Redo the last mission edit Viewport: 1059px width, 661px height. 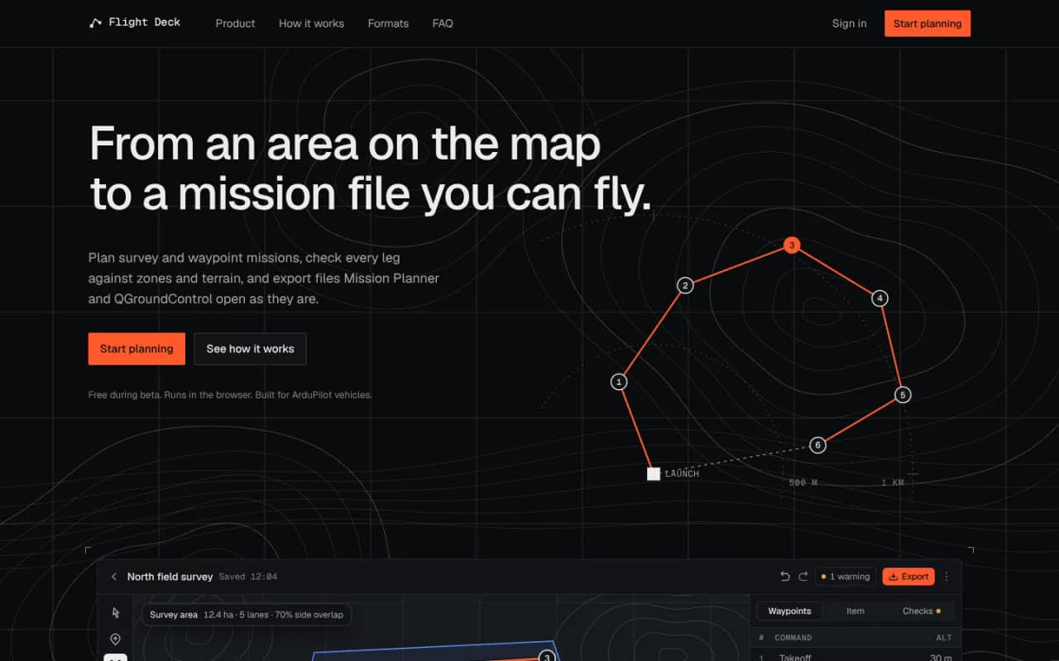(803, 577)
